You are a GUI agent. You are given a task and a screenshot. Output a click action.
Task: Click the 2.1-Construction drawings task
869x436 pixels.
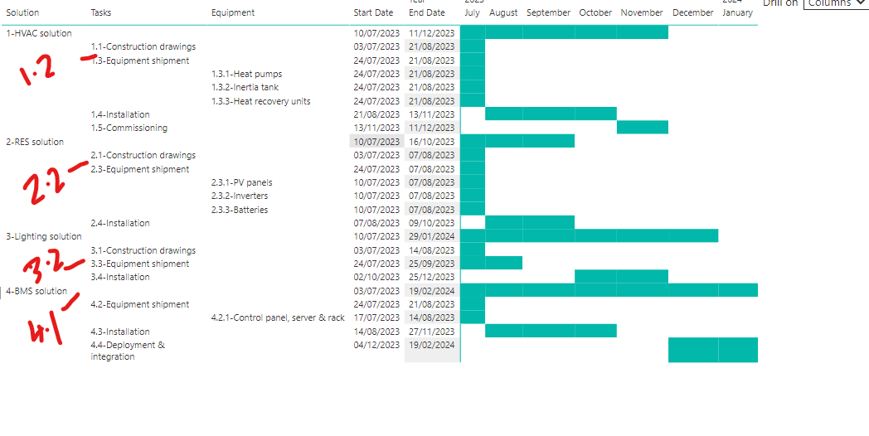[x=143, y=155]
